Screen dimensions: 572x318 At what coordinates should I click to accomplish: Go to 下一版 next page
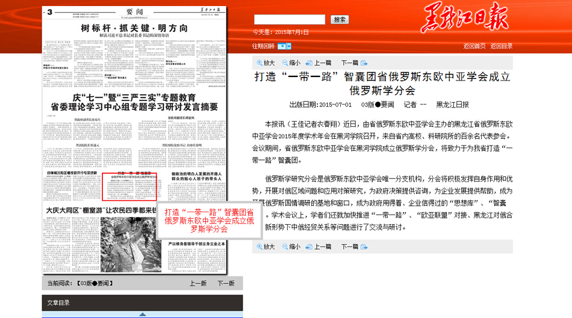pos(226,283)
